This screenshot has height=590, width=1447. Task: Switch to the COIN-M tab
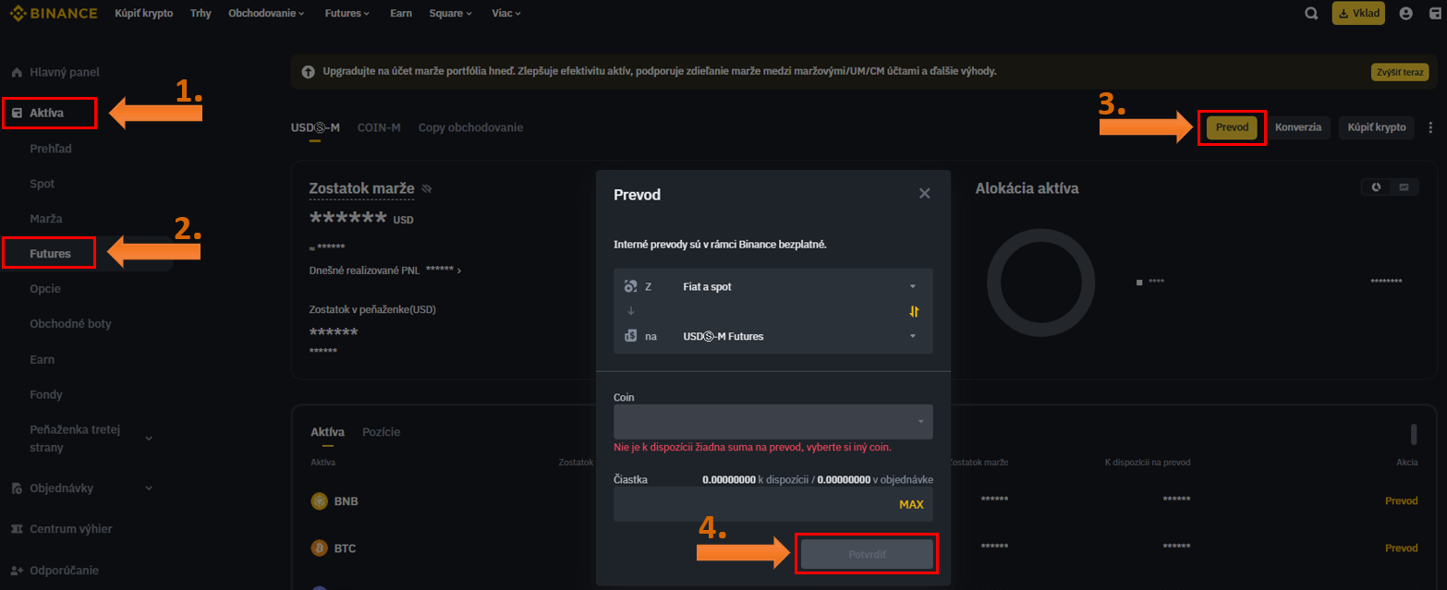(x=379, y=127)
